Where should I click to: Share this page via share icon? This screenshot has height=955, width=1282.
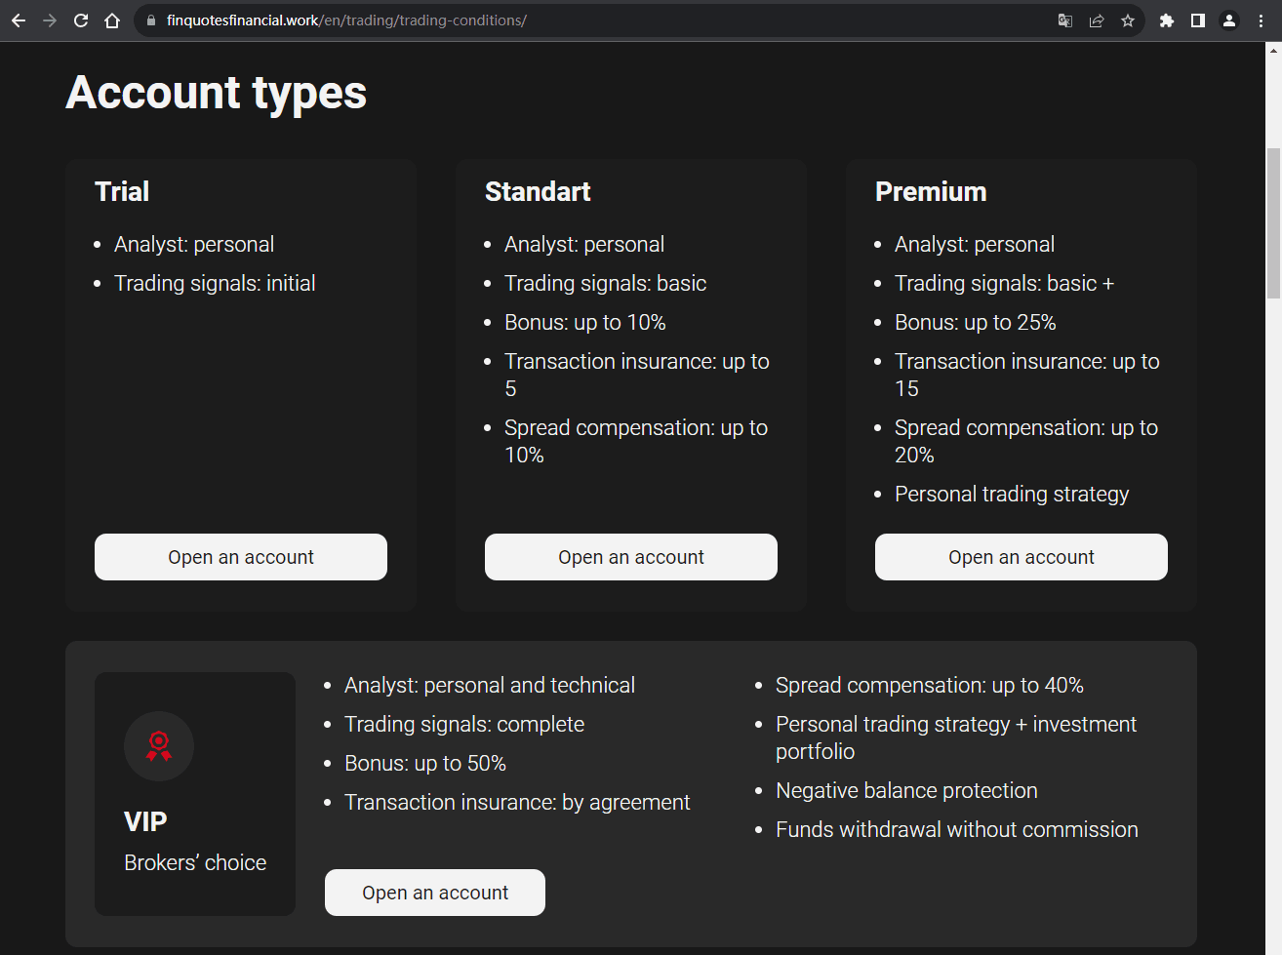click(x=1097, y=20)
